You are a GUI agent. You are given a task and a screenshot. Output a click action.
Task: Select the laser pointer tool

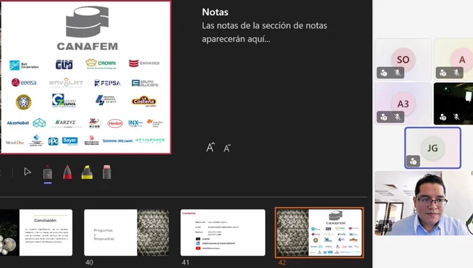tap(47, 173)
